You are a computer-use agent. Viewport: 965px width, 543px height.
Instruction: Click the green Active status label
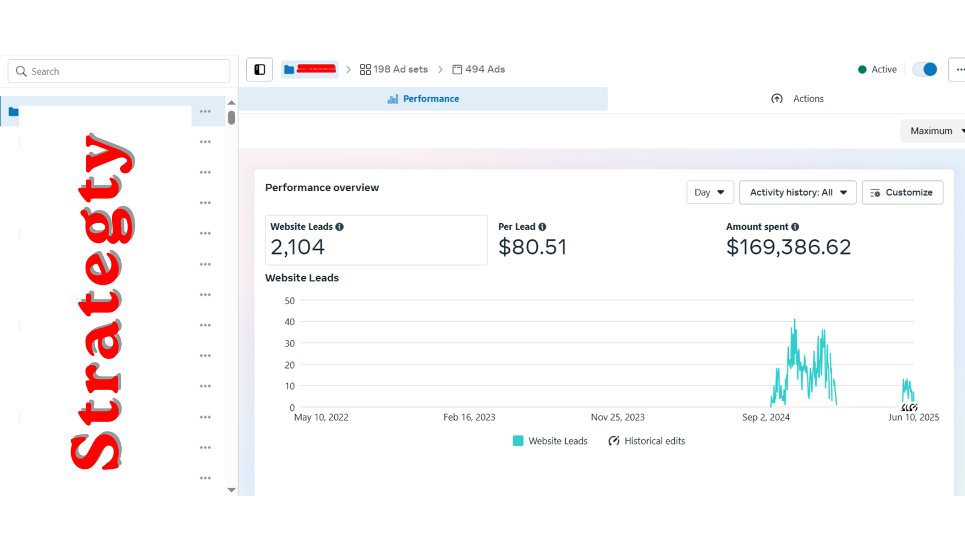pyautogui.click(x=878, y=69)
